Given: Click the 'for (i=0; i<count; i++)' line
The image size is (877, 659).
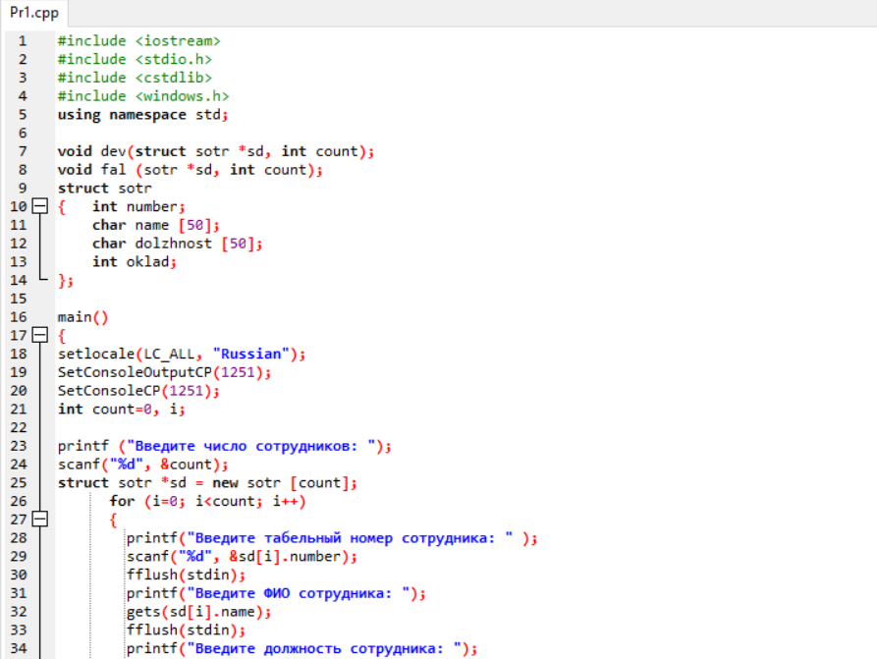Looking at the screenshot, I should (x=207, y=501).
